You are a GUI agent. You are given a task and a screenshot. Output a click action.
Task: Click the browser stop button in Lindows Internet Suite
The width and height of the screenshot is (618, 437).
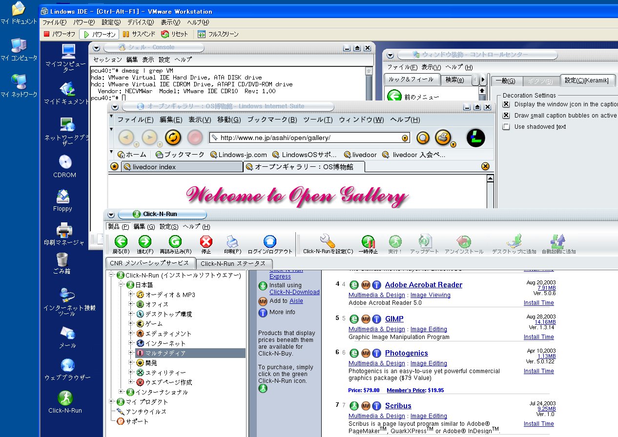pyautogui.click(x=195, y=138)
